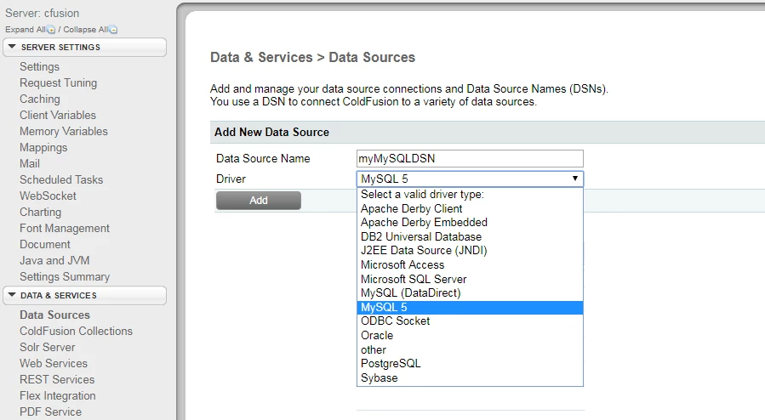Open Charting settings
The height and width of the screenshot is (420, 765).
(x=41, y=212)
